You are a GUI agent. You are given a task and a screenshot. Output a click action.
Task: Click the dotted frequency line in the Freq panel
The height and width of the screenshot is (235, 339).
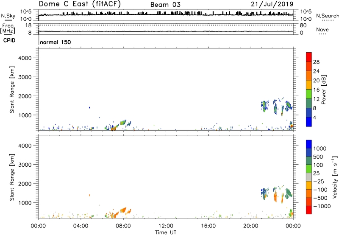click(x=166, y=25)
